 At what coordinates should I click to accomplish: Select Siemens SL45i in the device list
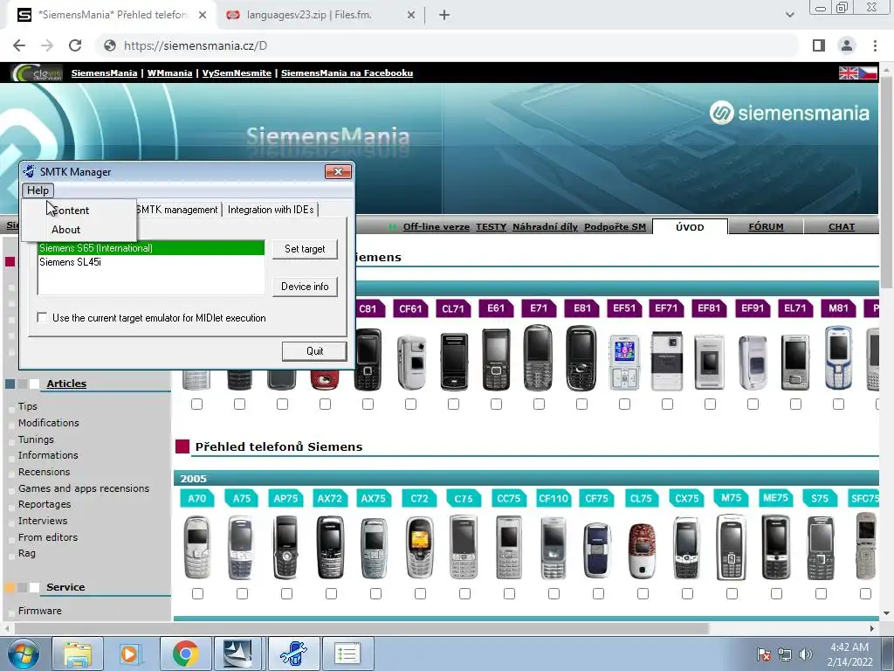pyautogui.click(x=151, y=262)
